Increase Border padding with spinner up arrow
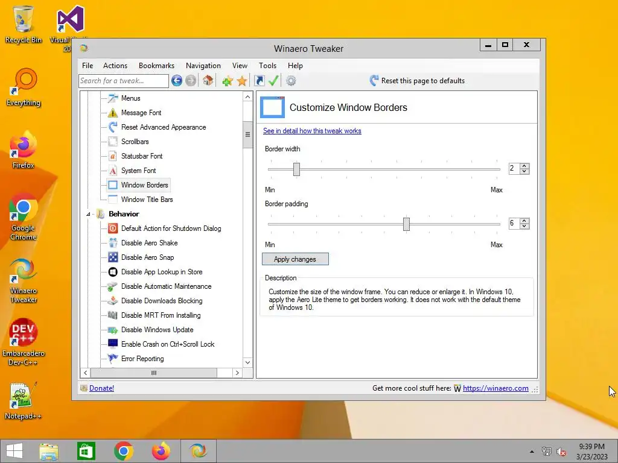This screenshot has height=463, width=618. coord(524,221)
